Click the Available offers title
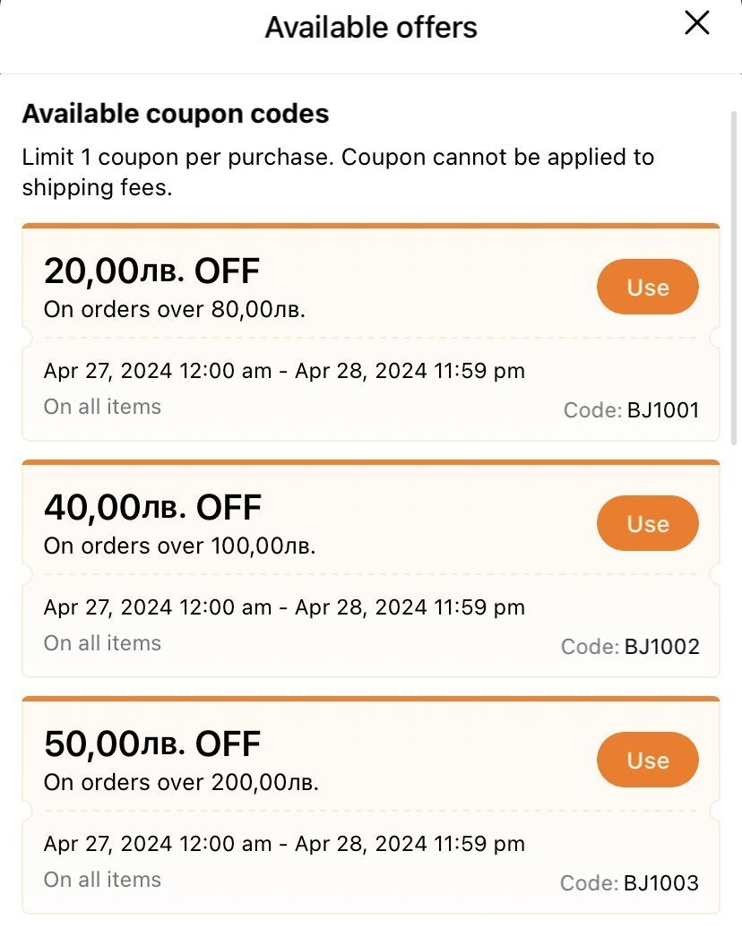Screen dimensions: 742x937 coord(371,28)
